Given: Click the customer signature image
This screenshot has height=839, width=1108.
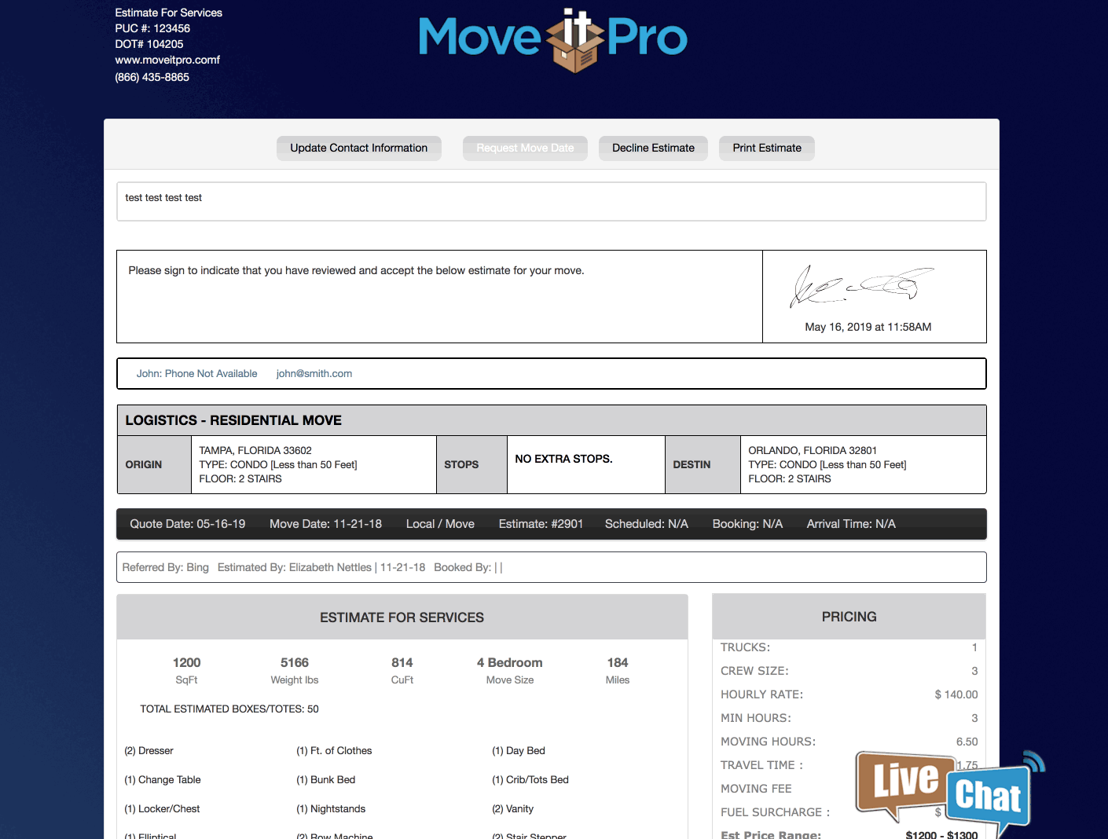Looking at the screenshot, I should (862, 286).
